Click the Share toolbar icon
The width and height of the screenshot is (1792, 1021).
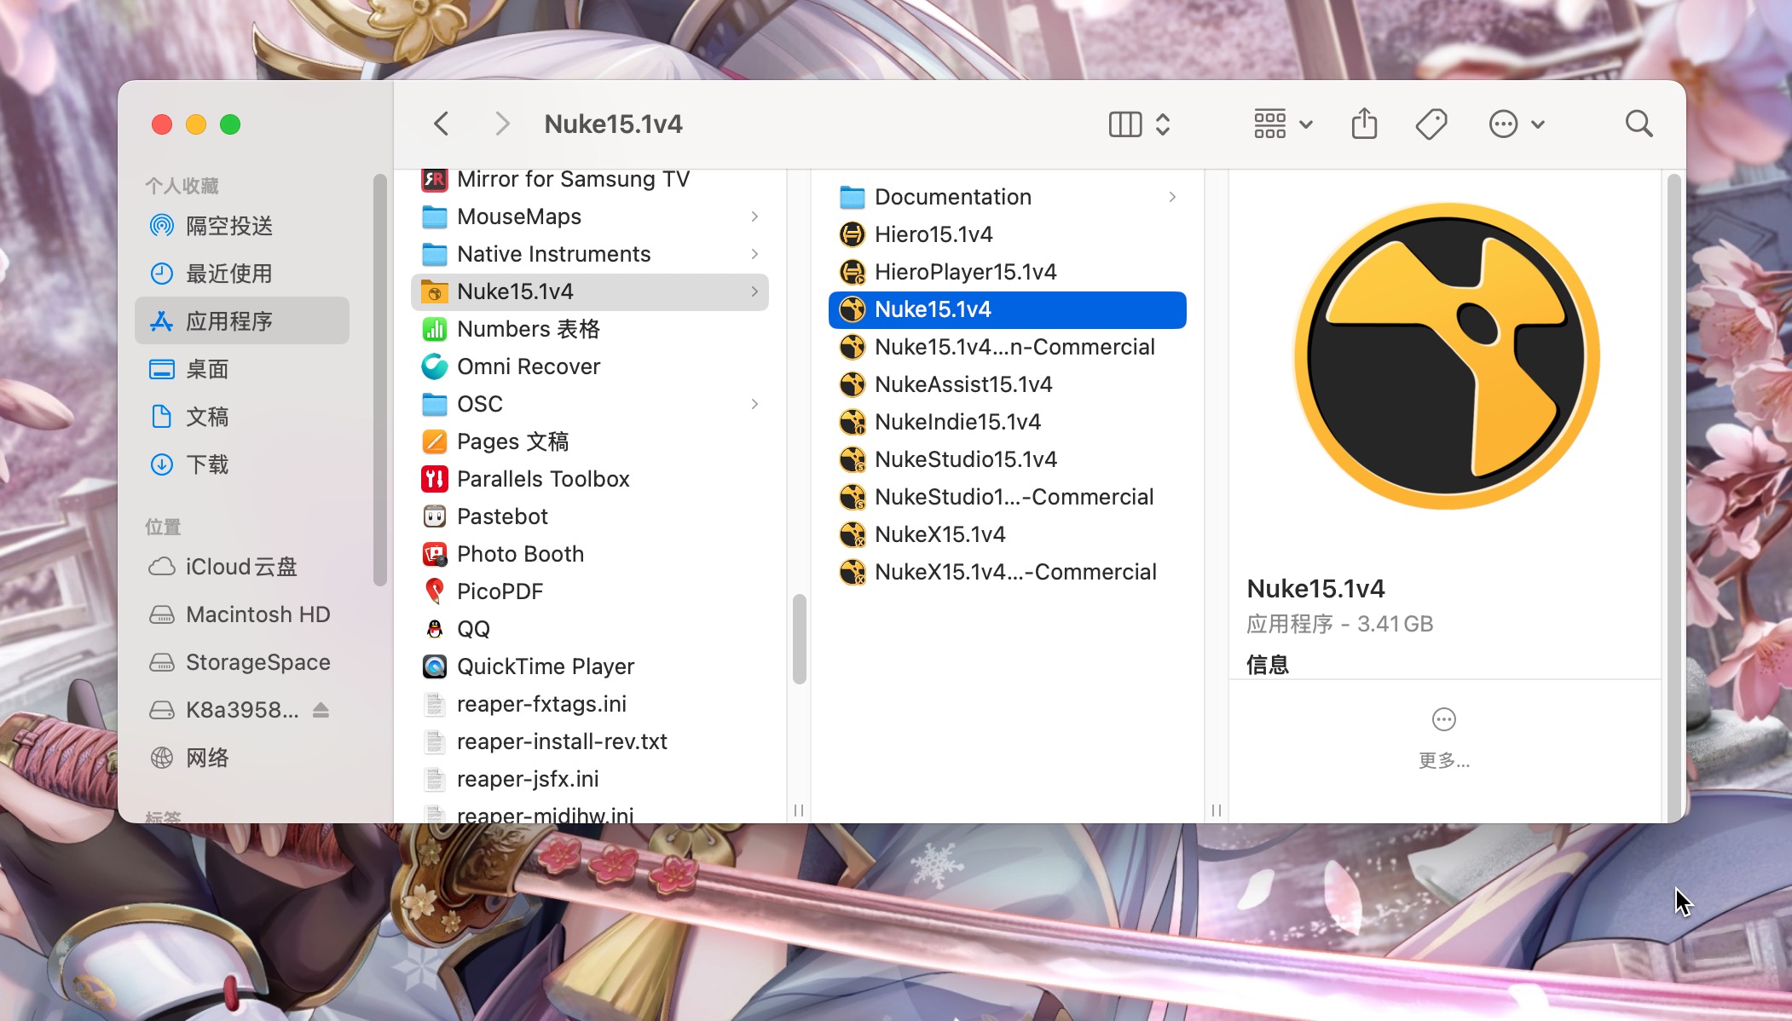point(1364,124)
